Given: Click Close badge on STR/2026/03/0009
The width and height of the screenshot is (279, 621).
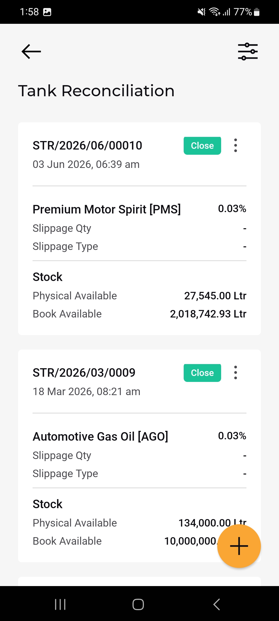Looking at the screenshot, I should [x=202, y=373].
